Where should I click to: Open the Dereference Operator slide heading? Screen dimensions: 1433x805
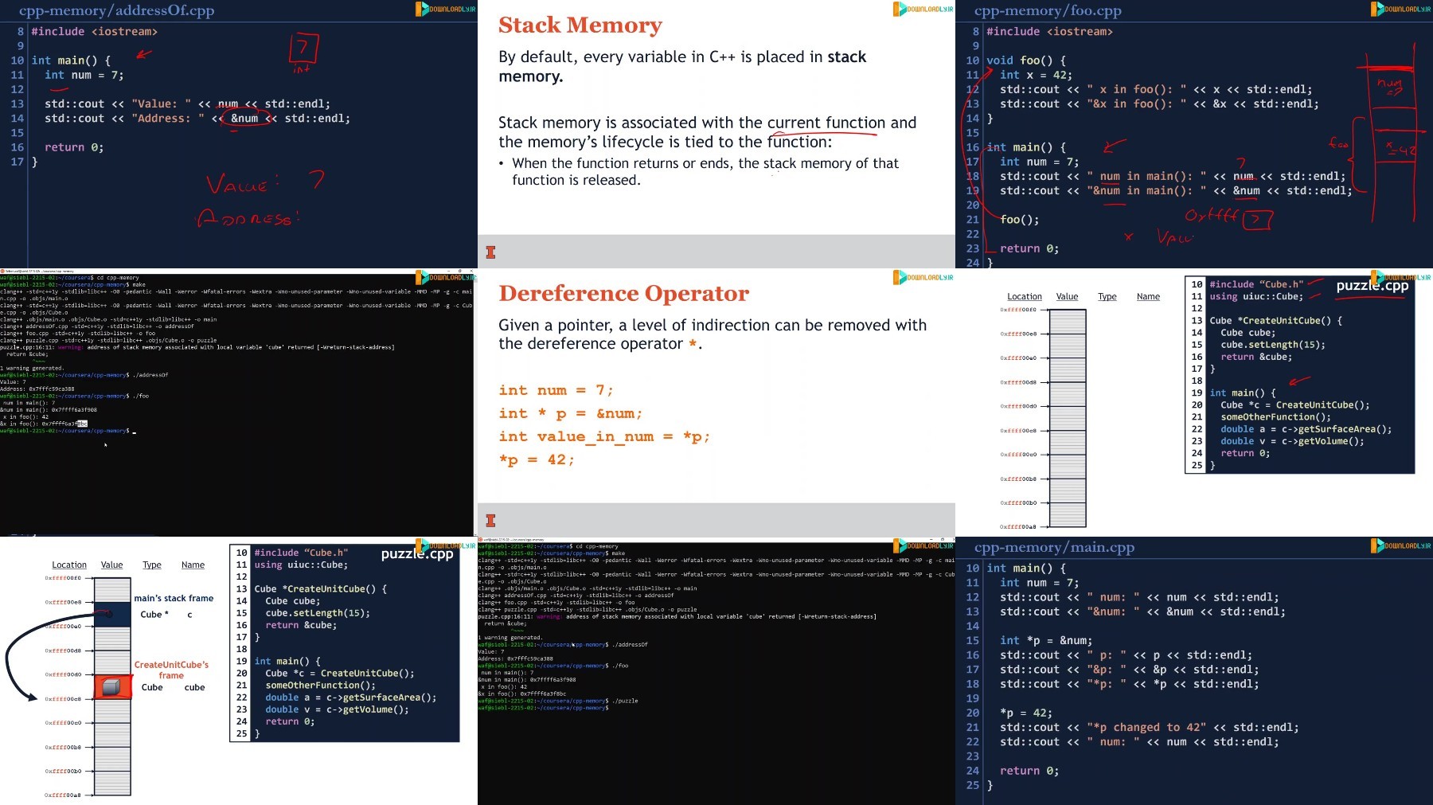click(623, 294)
